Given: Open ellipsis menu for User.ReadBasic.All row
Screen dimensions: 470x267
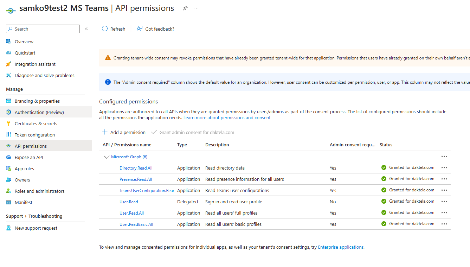Looking at the screenshot, I should point(444,224).
